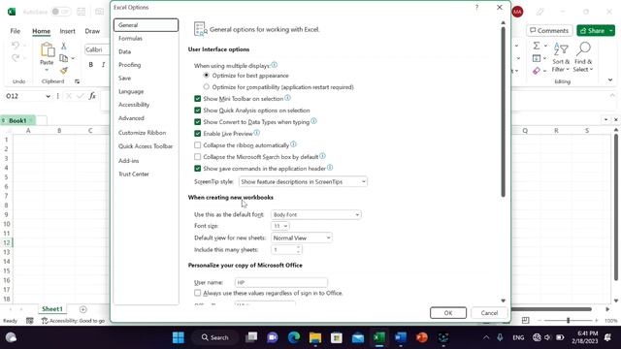Toggle Italic formatting button
The image size is (621, 349).
(104, 65)
